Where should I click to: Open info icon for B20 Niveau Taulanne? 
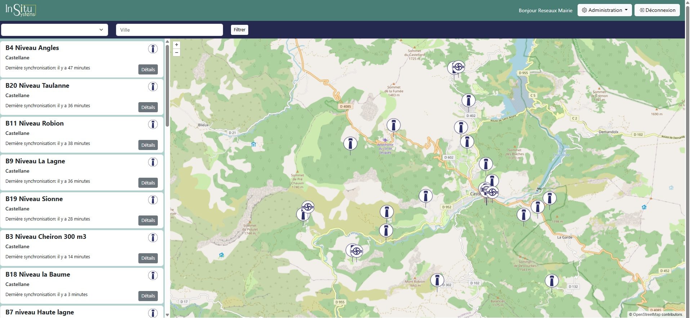click(153, 87)
